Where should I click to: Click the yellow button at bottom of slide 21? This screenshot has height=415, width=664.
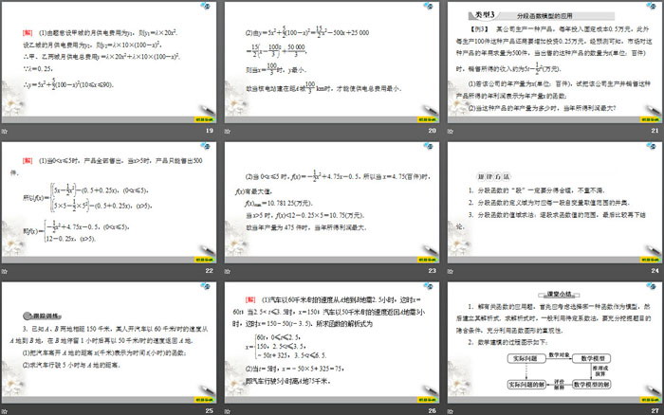[x=650, y=119]
